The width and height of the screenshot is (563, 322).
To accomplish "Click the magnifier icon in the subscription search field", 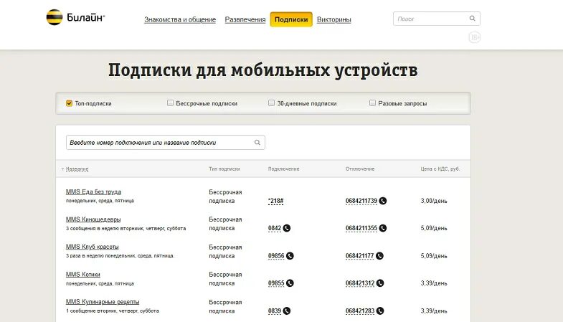I will (257, 143).
